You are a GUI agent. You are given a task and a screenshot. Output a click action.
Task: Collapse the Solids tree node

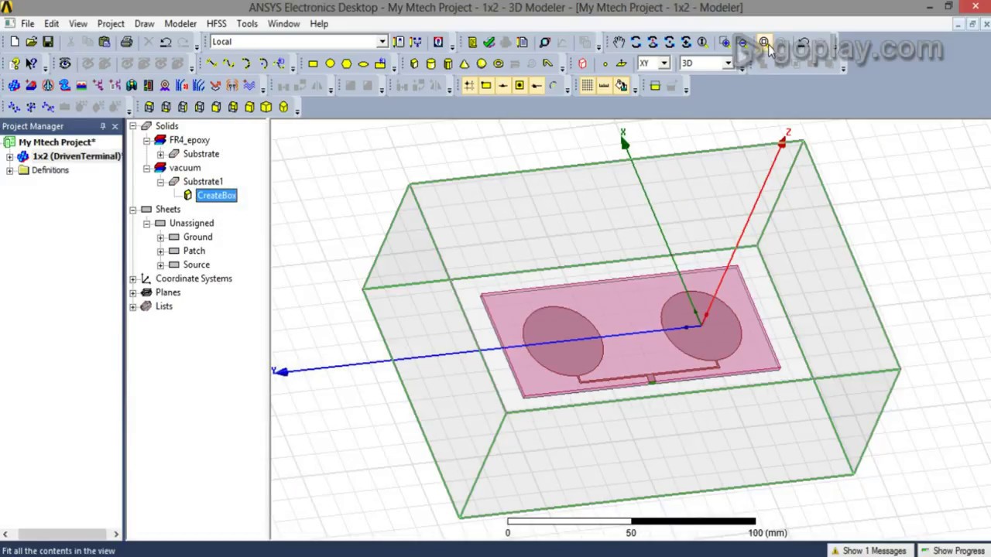click(132, 126)
